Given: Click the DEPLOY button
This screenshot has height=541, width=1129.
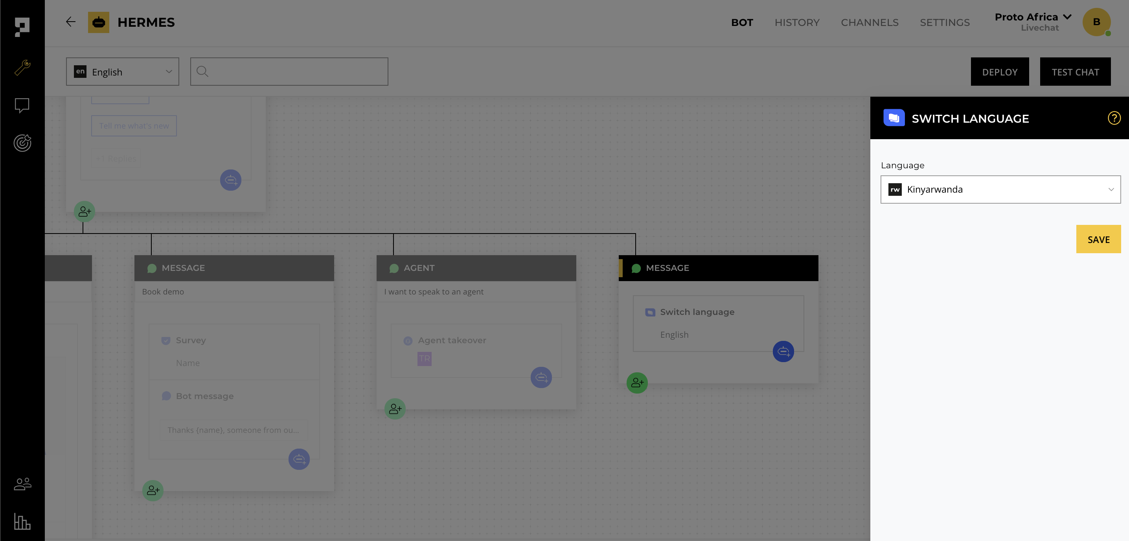Looking at the screenshot, I should (x=999, y=72).
